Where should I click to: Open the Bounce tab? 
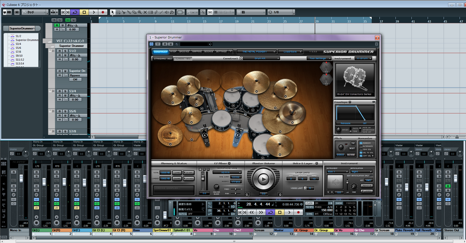pyautogui.click(x=208, y=52)
